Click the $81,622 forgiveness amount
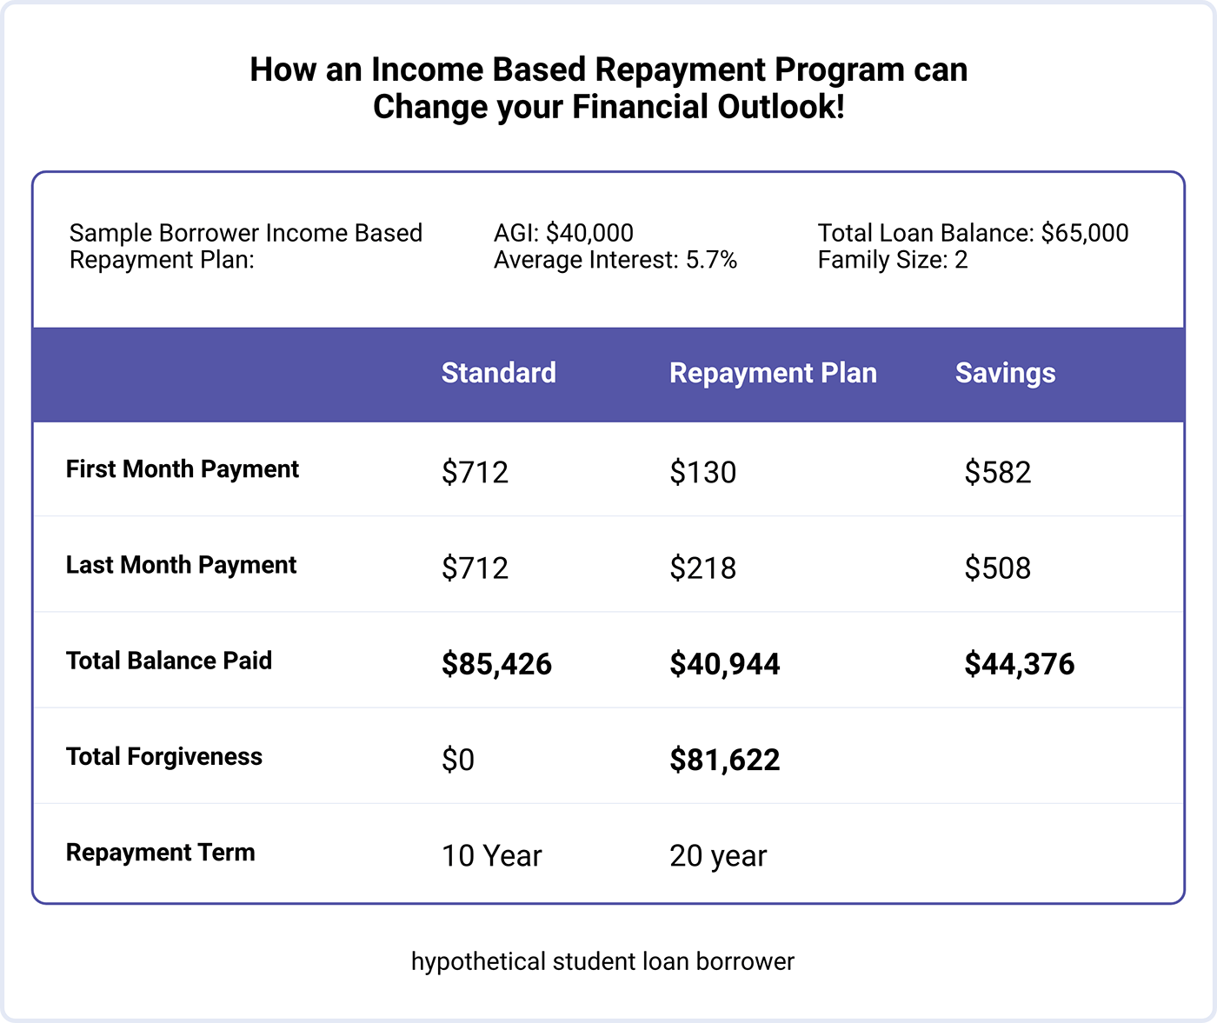1217x1023 pixels. pyautogui.click(x=725, y=760)
